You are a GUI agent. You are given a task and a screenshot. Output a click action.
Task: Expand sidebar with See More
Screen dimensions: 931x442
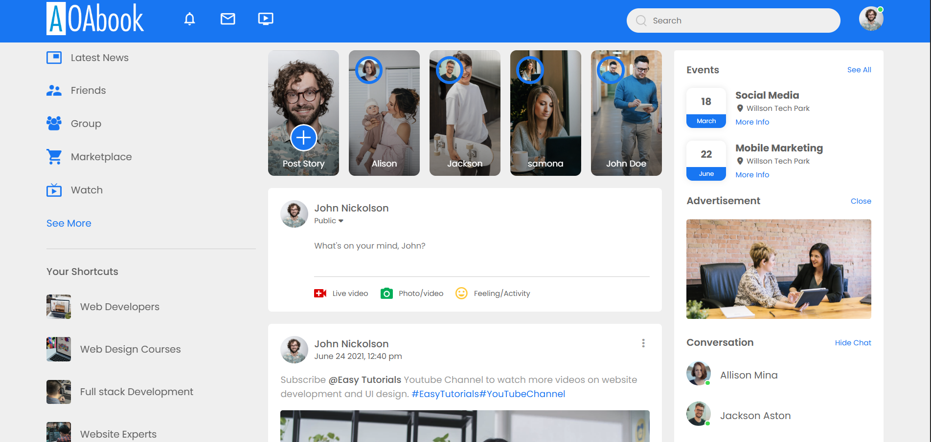69,223
